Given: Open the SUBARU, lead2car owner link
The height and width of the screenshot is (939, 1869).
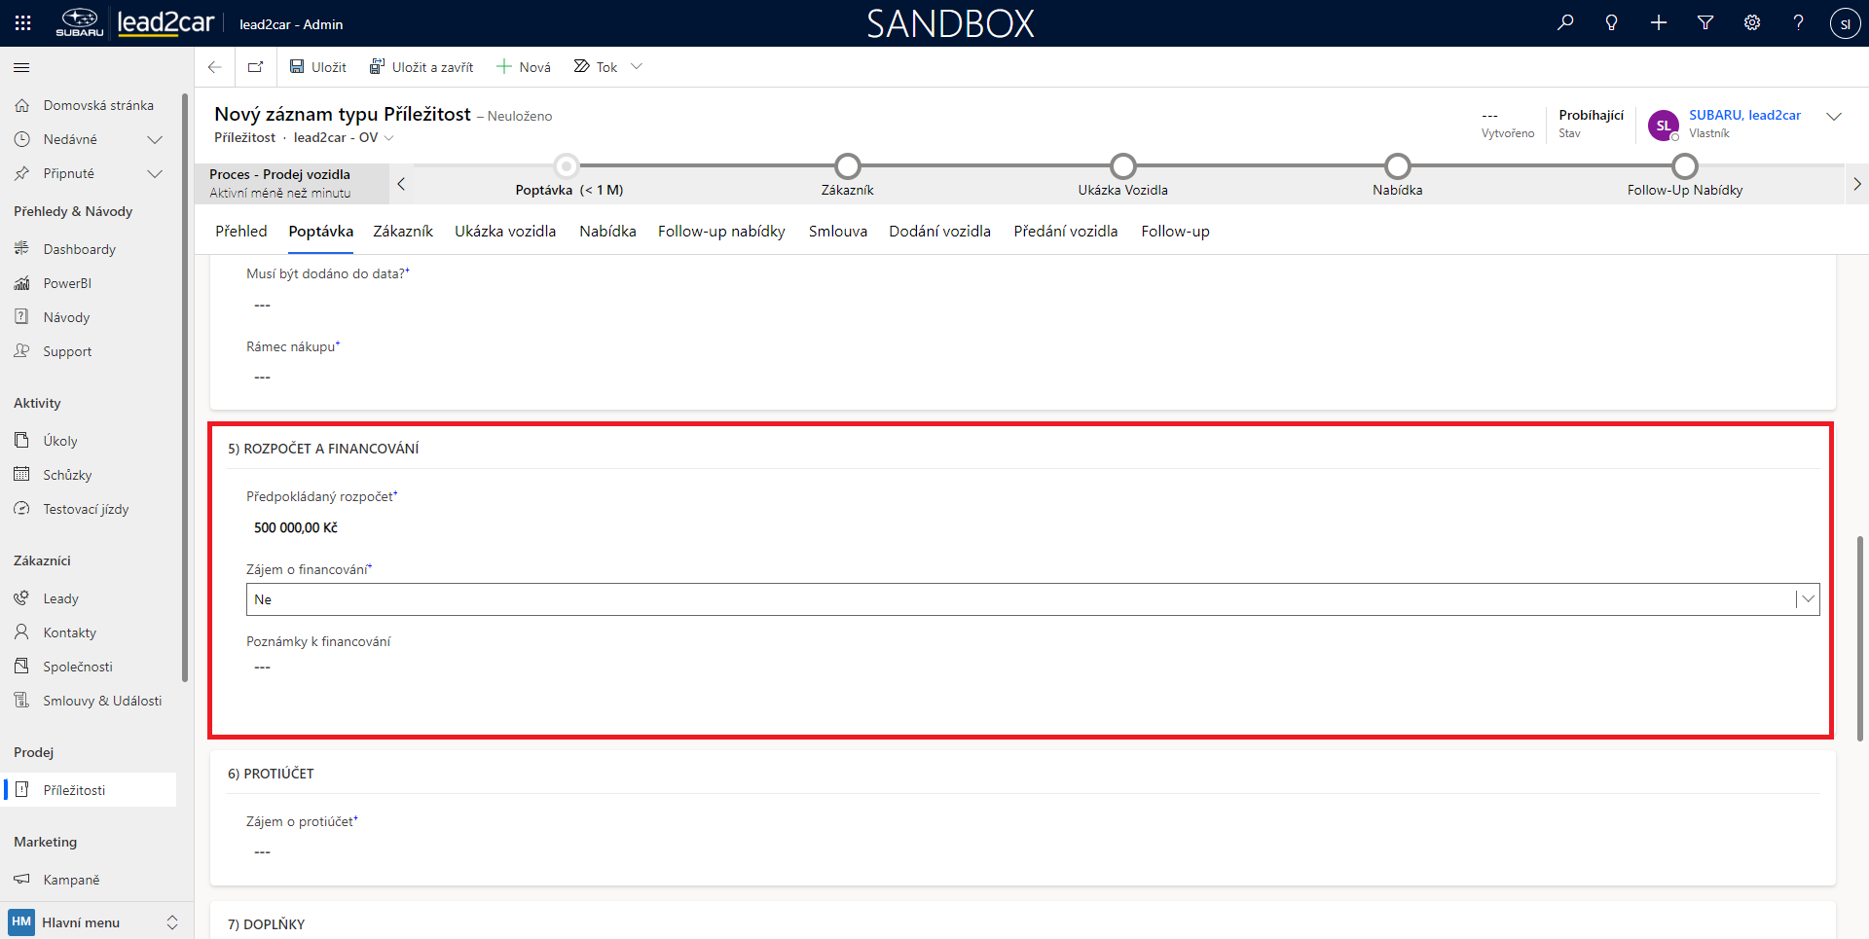Looking at the screenshot, I should click(x=1744, y=115).
